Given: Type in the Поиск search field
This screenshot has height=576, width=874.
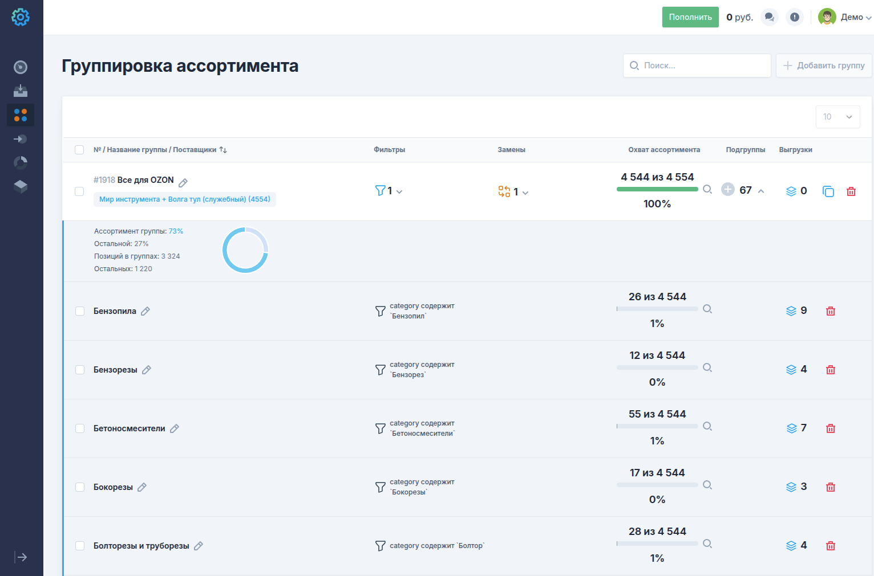Looking at the screenshot, I should point(697,66).
